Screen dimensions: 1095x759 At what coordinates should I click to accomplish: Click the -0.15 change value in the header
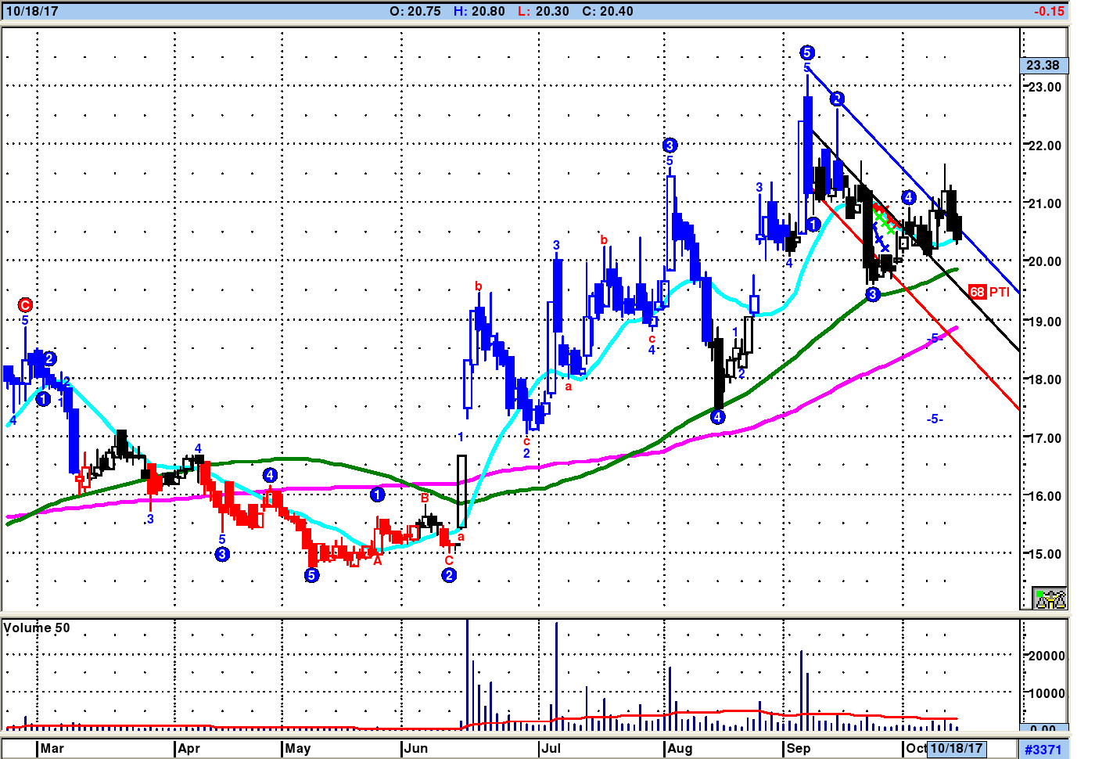pyautogui.click(x=1049, y=11)
